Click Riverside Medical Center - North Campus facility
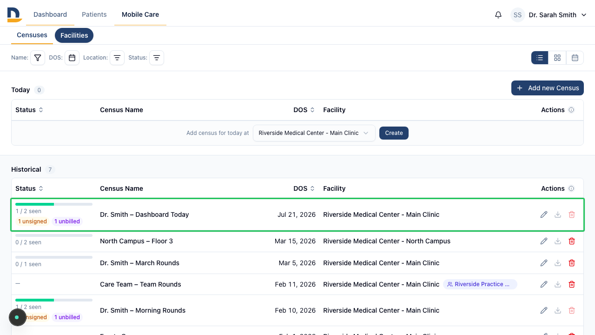Screen dimensions: 595x335 [x=387, y=241]
